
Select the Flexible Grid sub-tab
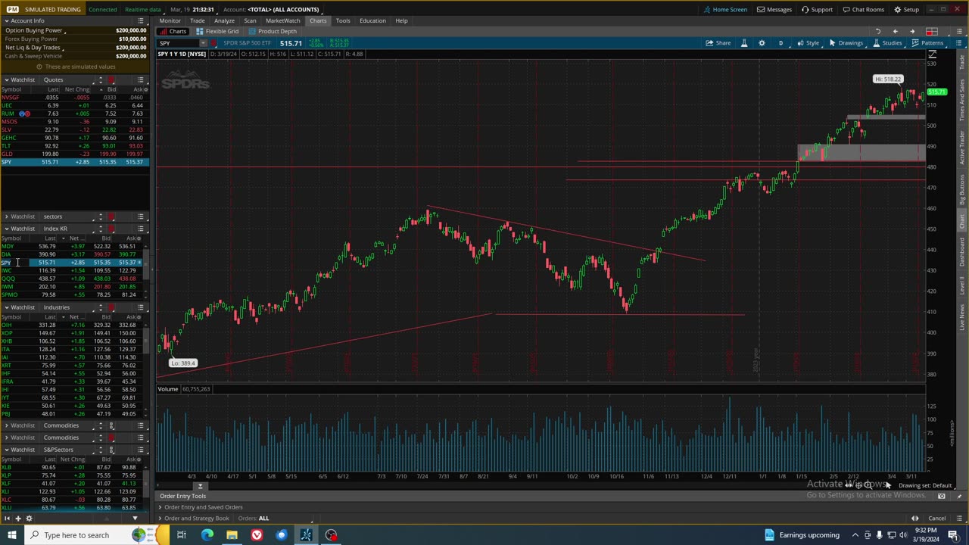pos(217,31)
